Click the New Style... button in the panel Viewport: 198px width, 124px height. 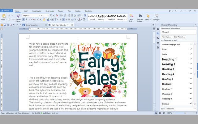click(x=166, y=37)
